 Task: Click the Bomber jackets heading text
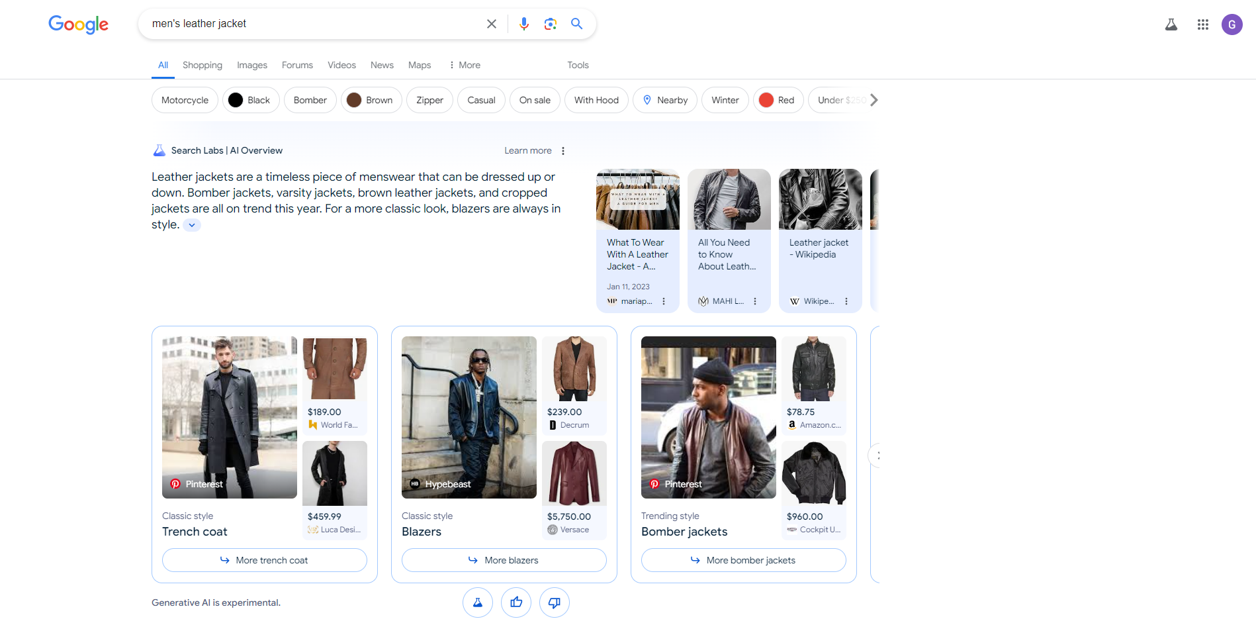click(684, 532)
